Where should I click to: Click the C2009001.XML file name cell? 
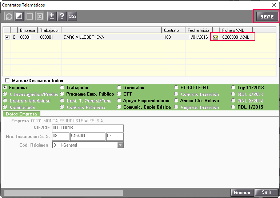pyautogui.click(x=236, y=37)
